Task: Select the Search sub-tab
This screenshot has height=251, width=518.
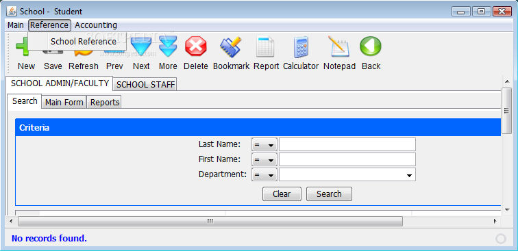Action: 25,101
